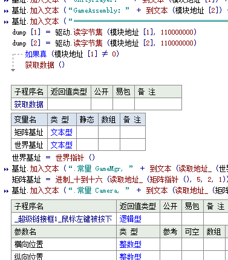Click the expand arrow beside the GameAssembly line
The width and height of the screenshot is (228, 260).
tap(6, 11)
